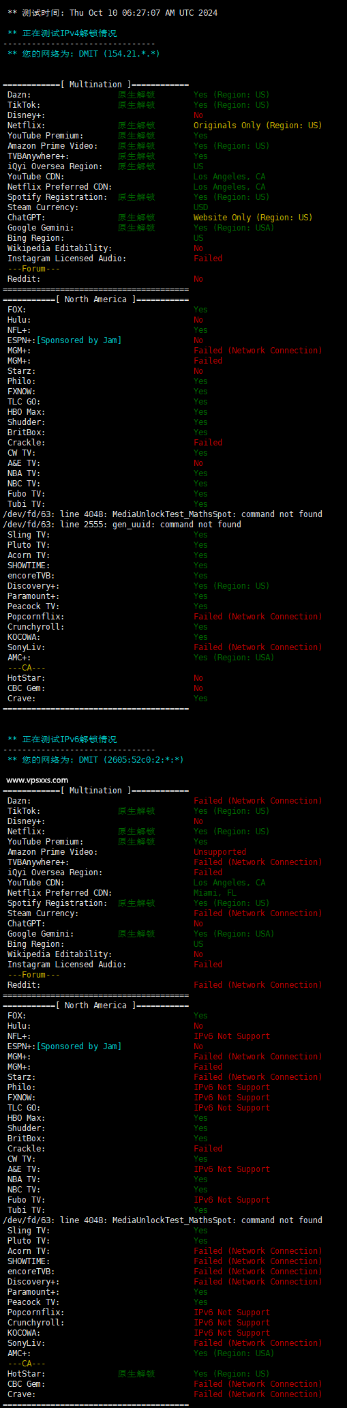
Task: Select 'Yes (Region: US)' result for Amazon Prime Video
Action: click(231, 146)
